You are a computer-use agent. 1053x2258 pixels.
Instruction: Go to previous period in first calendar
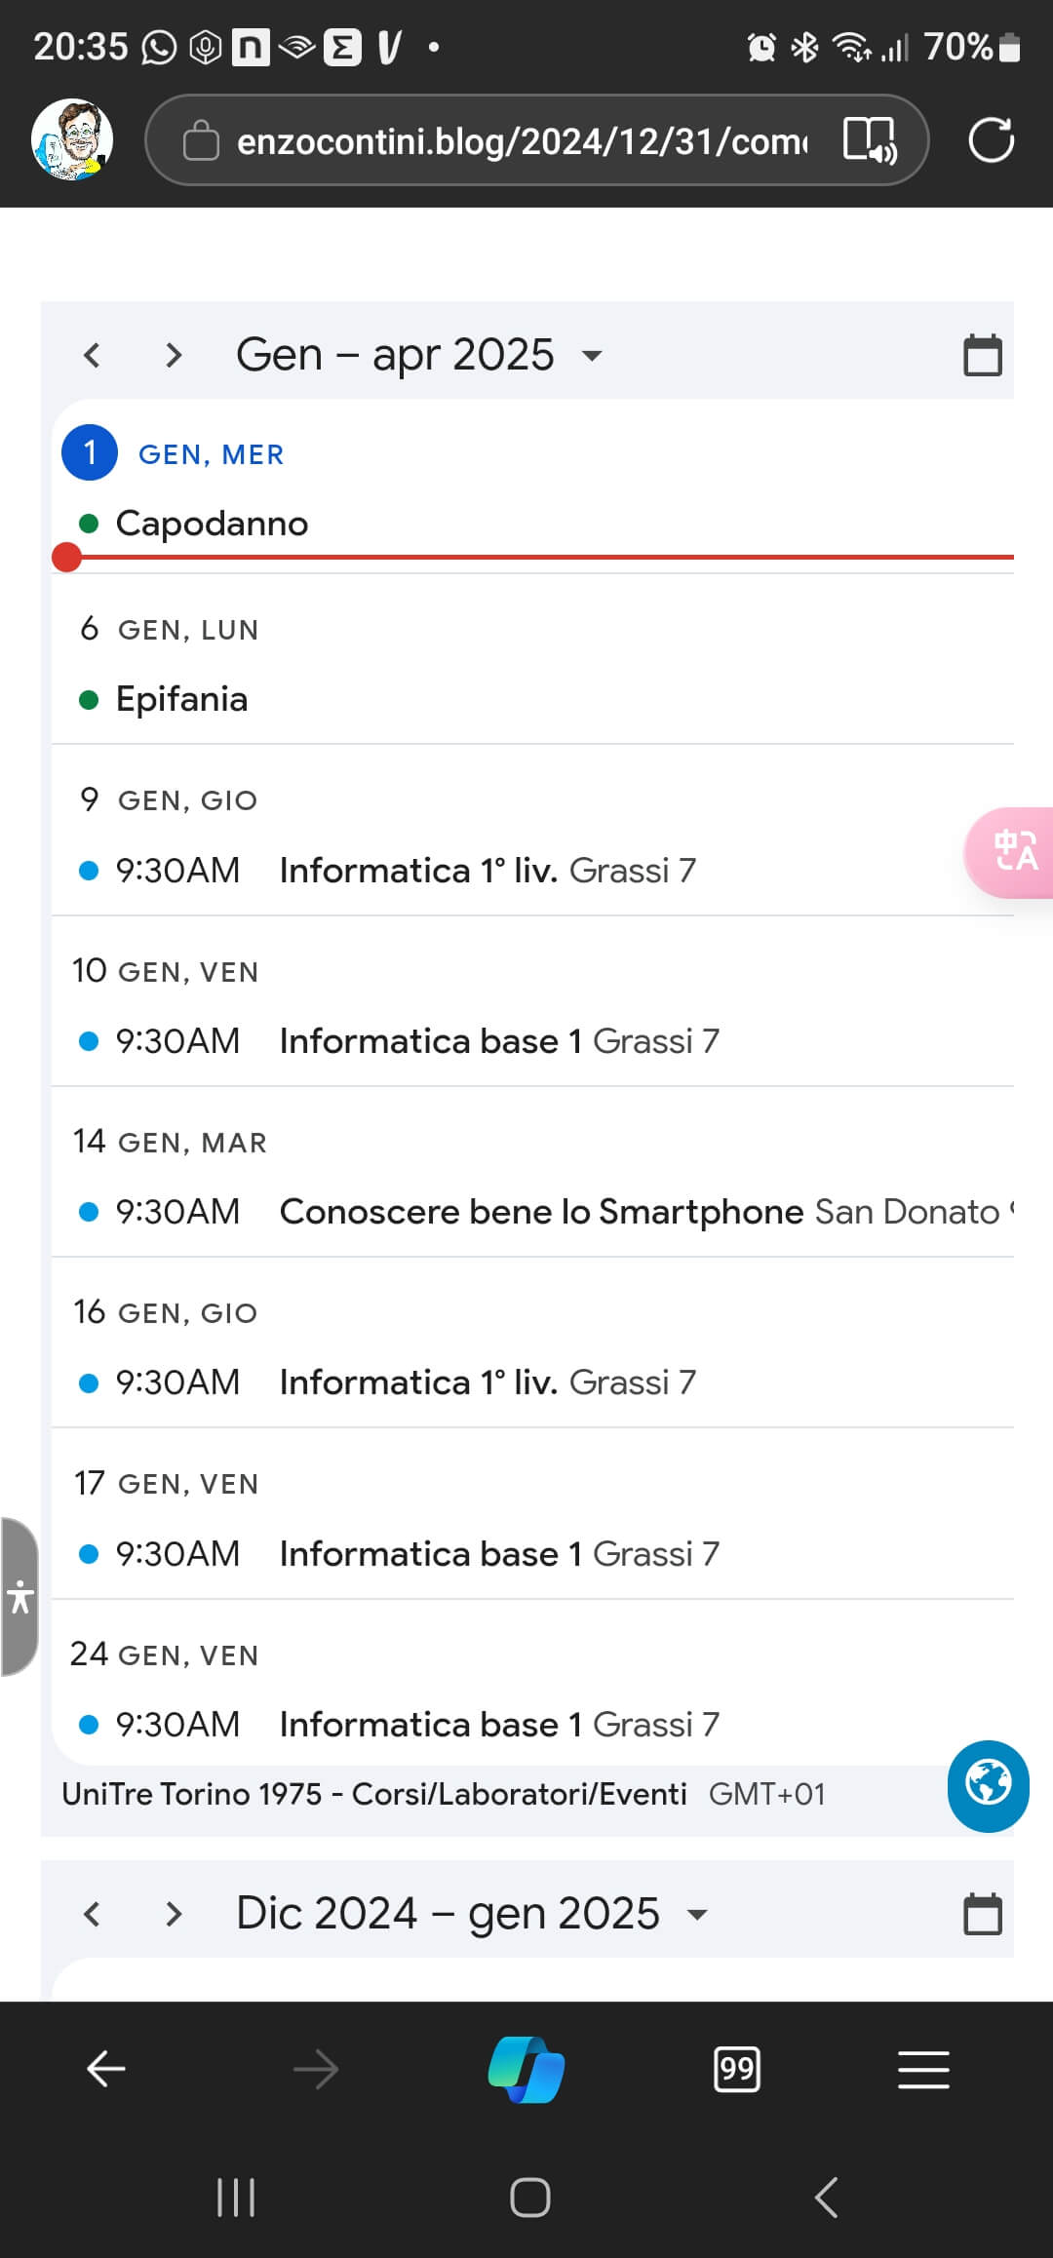[92, 355]
